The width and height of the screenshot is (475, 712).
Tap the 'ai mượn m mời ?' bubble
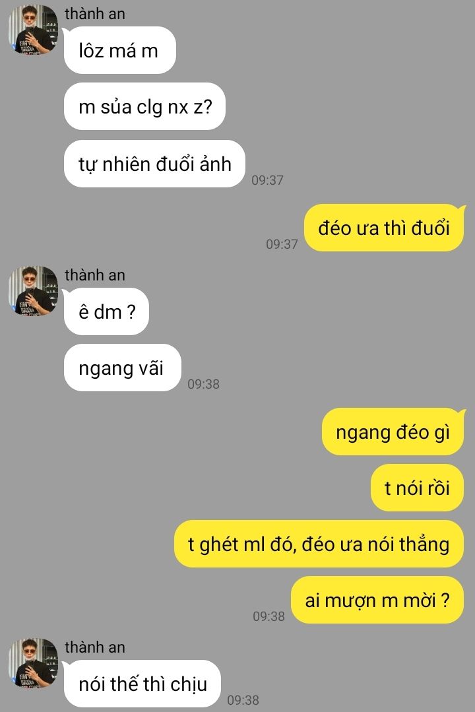pyautogui.click(x=377, y=600)
